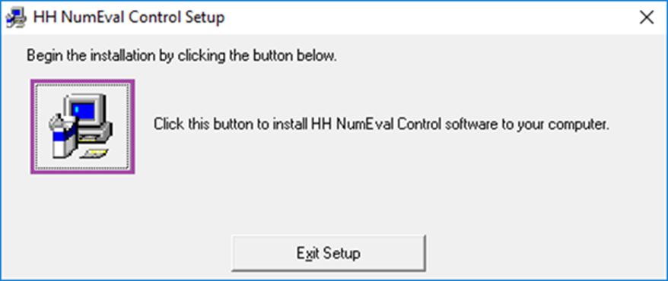668x281 pixels.
Task: Close the setup dialog with the X
Action: click(647, 17)
